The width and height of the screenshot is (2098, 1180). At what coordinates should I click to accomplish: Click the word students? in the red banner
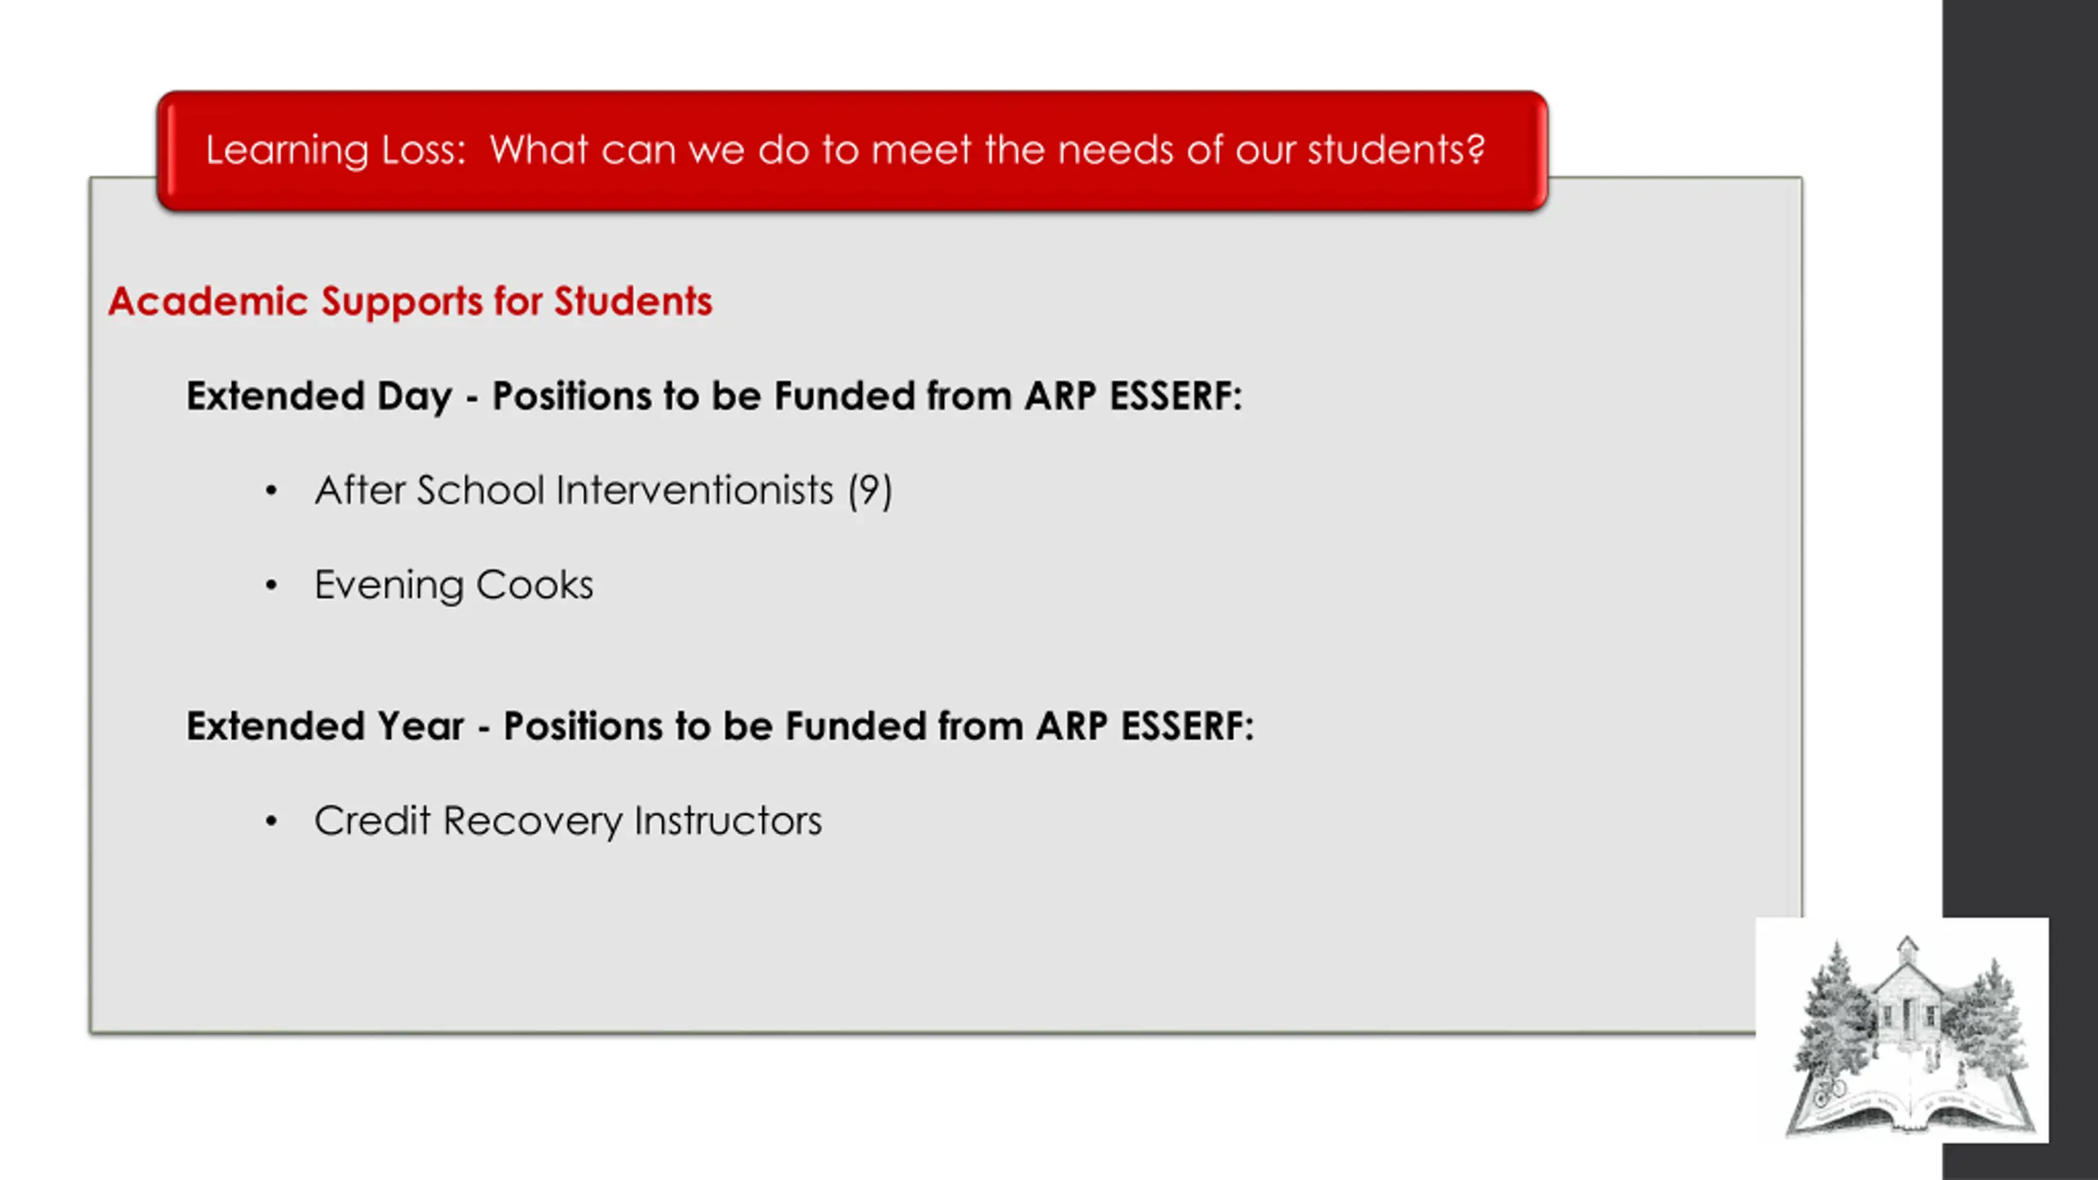tap(1396, 150)
